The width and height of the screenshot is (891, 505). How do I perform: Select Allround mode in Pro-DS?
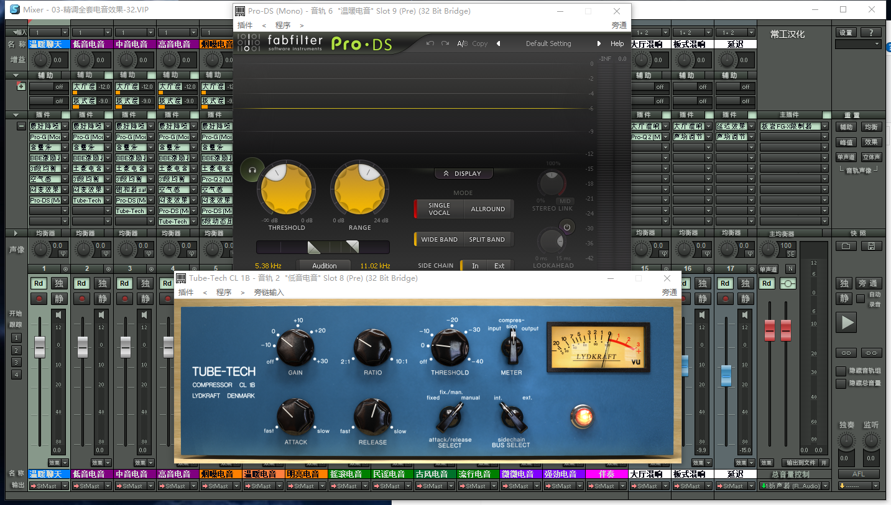[x=488, y=209]
